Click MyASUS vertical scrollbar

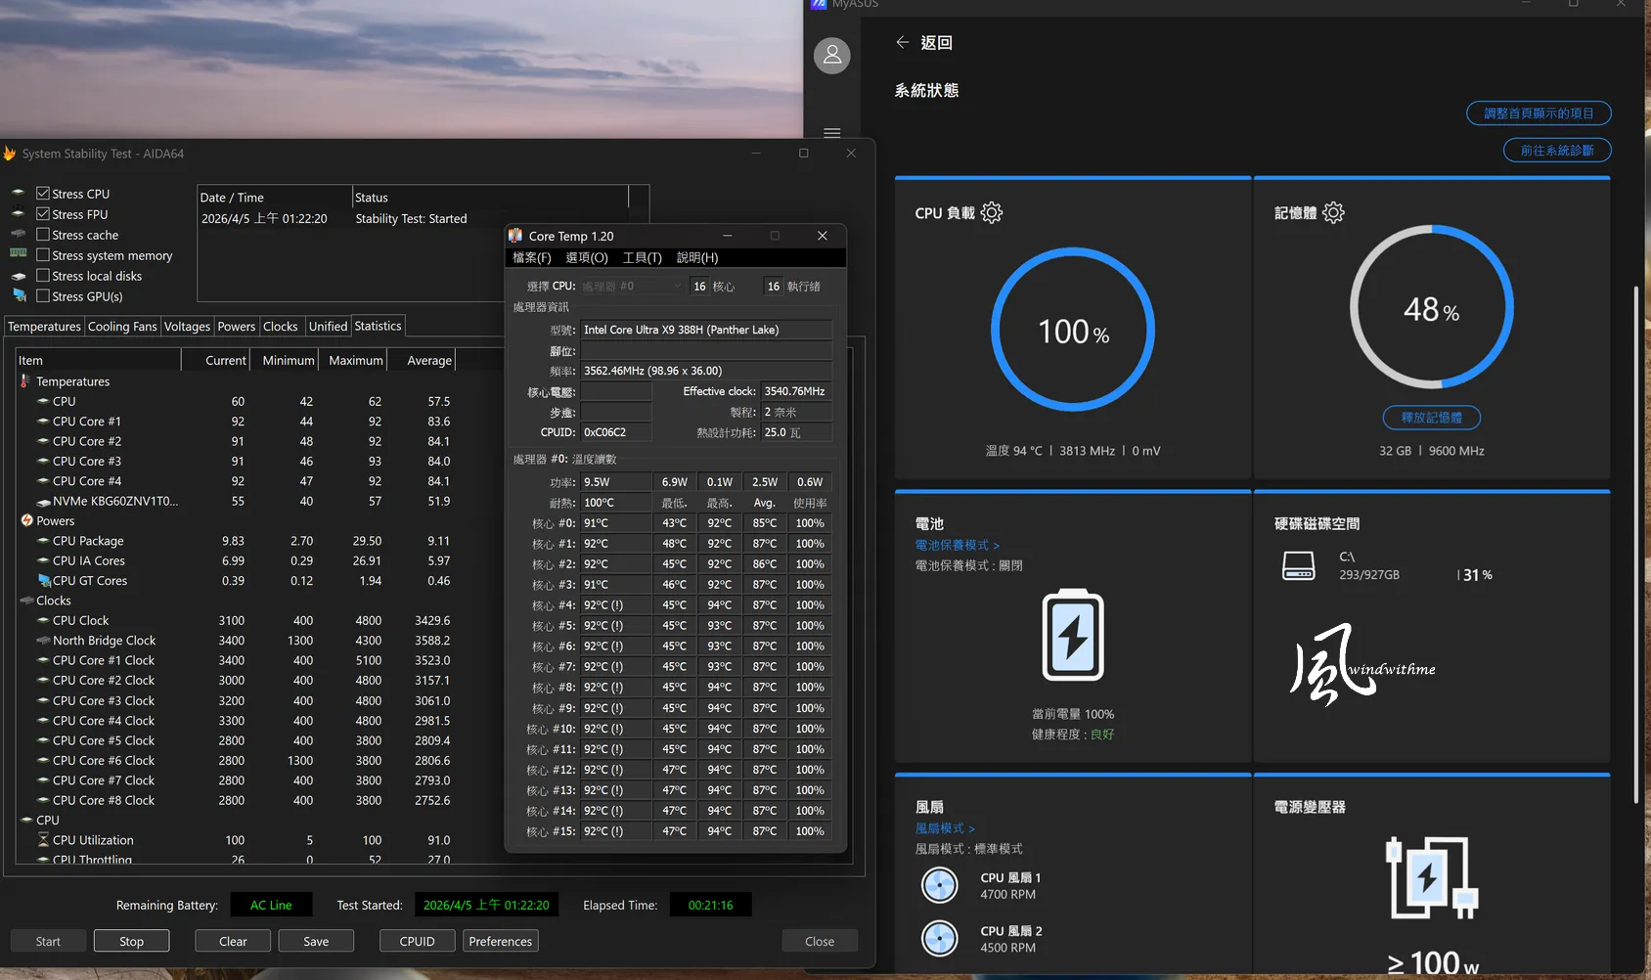pyautogui.click(x=1635, y=545)
